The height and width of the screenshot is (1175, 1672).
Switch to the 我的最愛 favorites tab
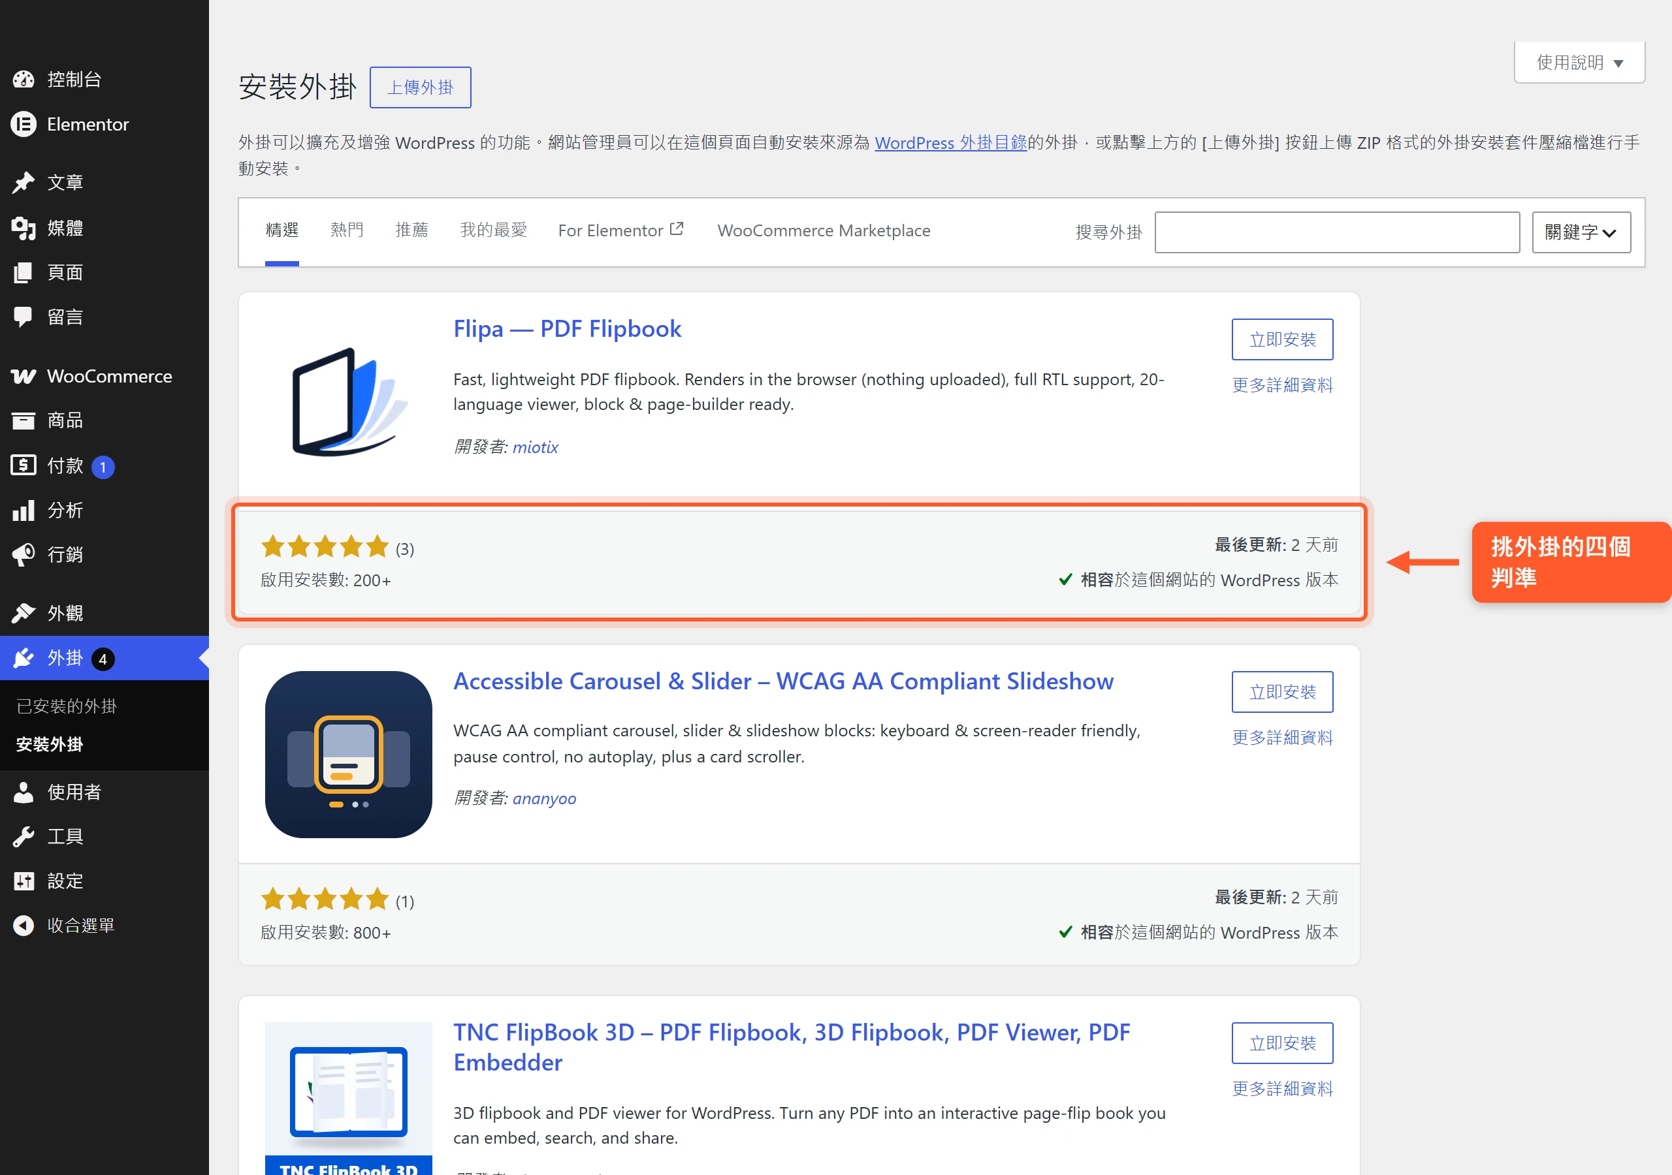point(493,231)
